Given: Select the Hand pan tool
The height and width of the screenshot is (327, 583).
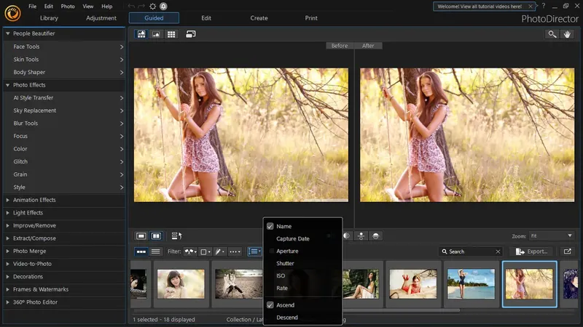Looking at the screenshot, I should click(568, 34).
